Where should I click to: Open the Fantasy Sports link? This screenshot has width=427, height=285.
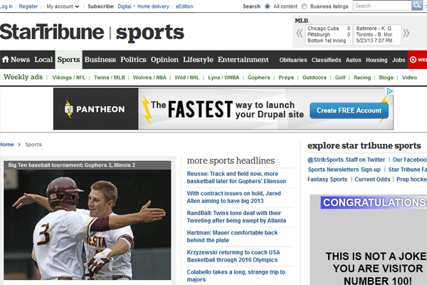tap(327, 179)
